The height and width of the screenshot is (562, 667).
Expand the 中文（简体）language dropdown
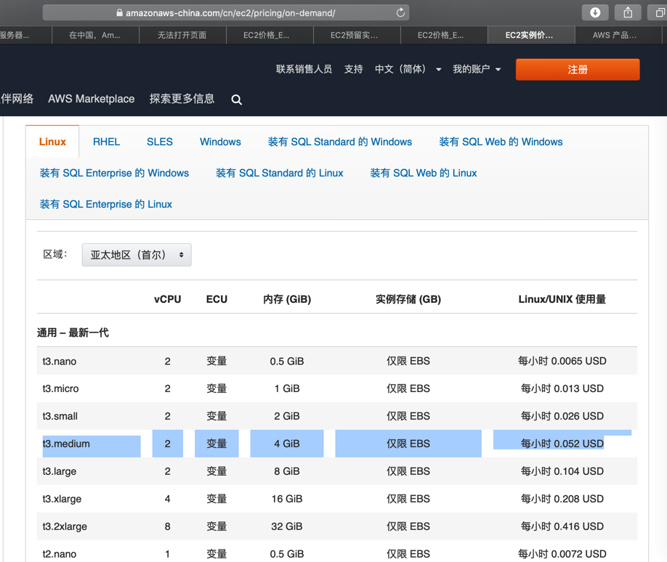click(x=408, y=69)
